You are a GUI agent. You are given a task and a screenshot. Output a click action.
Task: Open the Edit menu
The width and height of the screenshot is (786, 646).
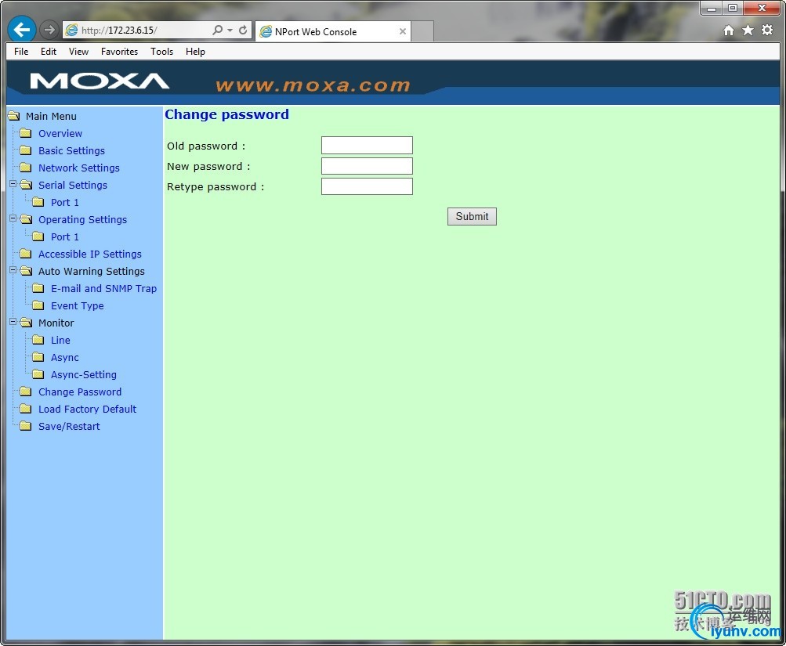coord(48,52)
